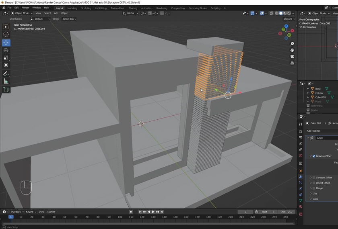Select the Move tool in toolbar

(x=6, y=43)
